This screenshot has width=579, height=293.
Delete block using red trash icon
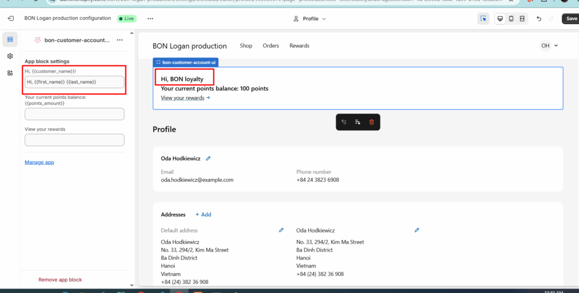[x=371, y=122]
